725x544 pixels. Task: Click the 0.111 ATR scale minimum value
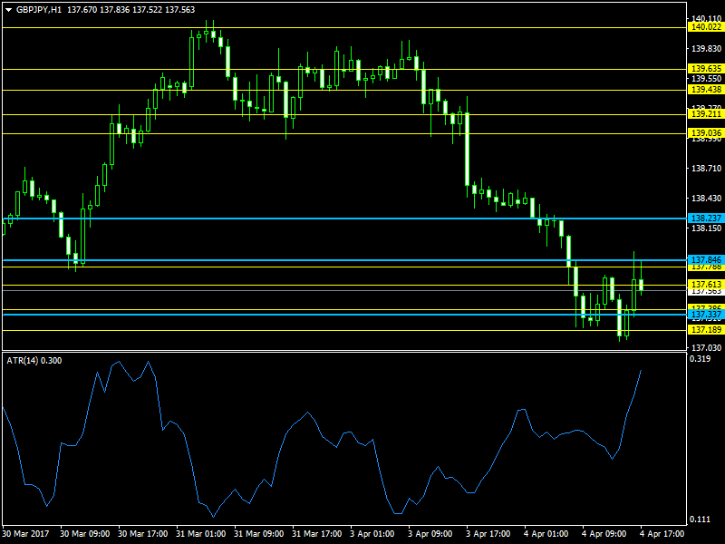(x=700, y=520)
